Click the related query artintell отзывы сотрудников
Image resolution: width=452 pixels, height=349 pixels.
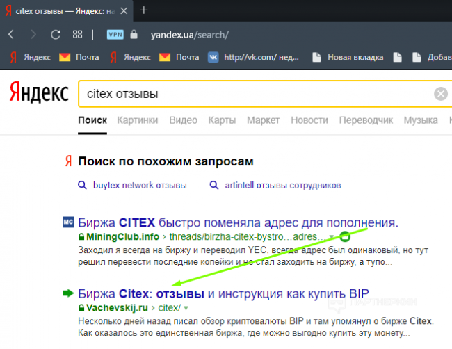pos(282,186)
